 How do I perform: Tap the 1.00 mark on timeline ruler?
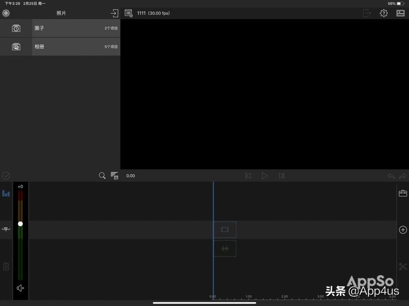[249, 296]
